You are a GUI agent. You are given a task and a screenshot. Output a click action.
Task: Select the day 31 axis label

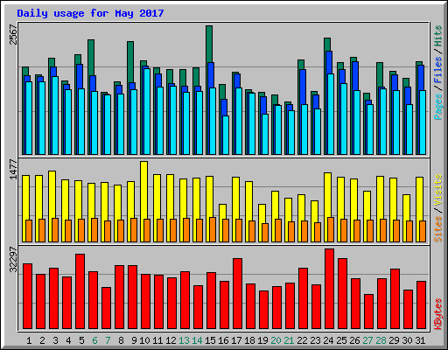[420, 340]
